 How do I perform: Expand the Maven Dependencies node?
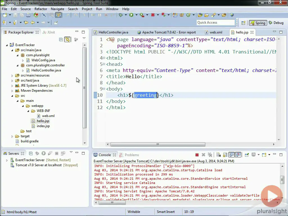(x=12, y=91)
